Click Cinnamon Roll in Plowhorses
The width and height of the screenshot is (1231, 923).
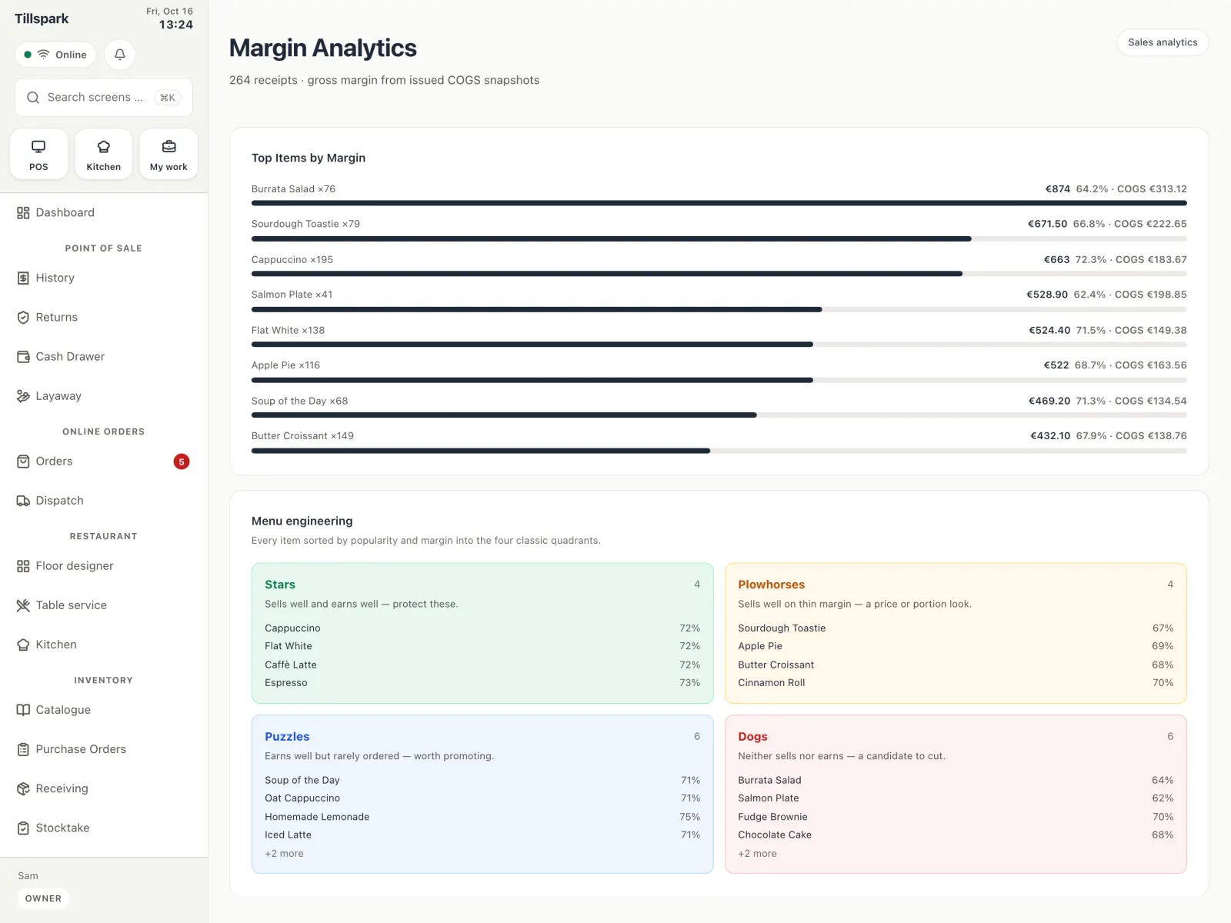(771, 683)
